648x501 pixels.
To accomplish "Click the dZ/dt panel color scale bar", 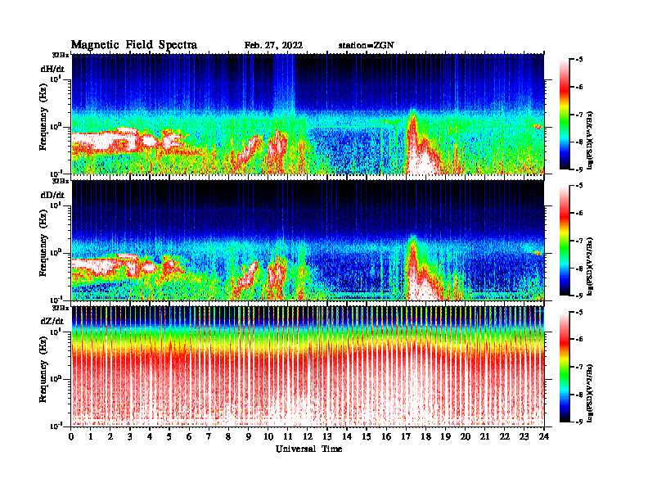I will pyautogui.click(x=565, y=367).
